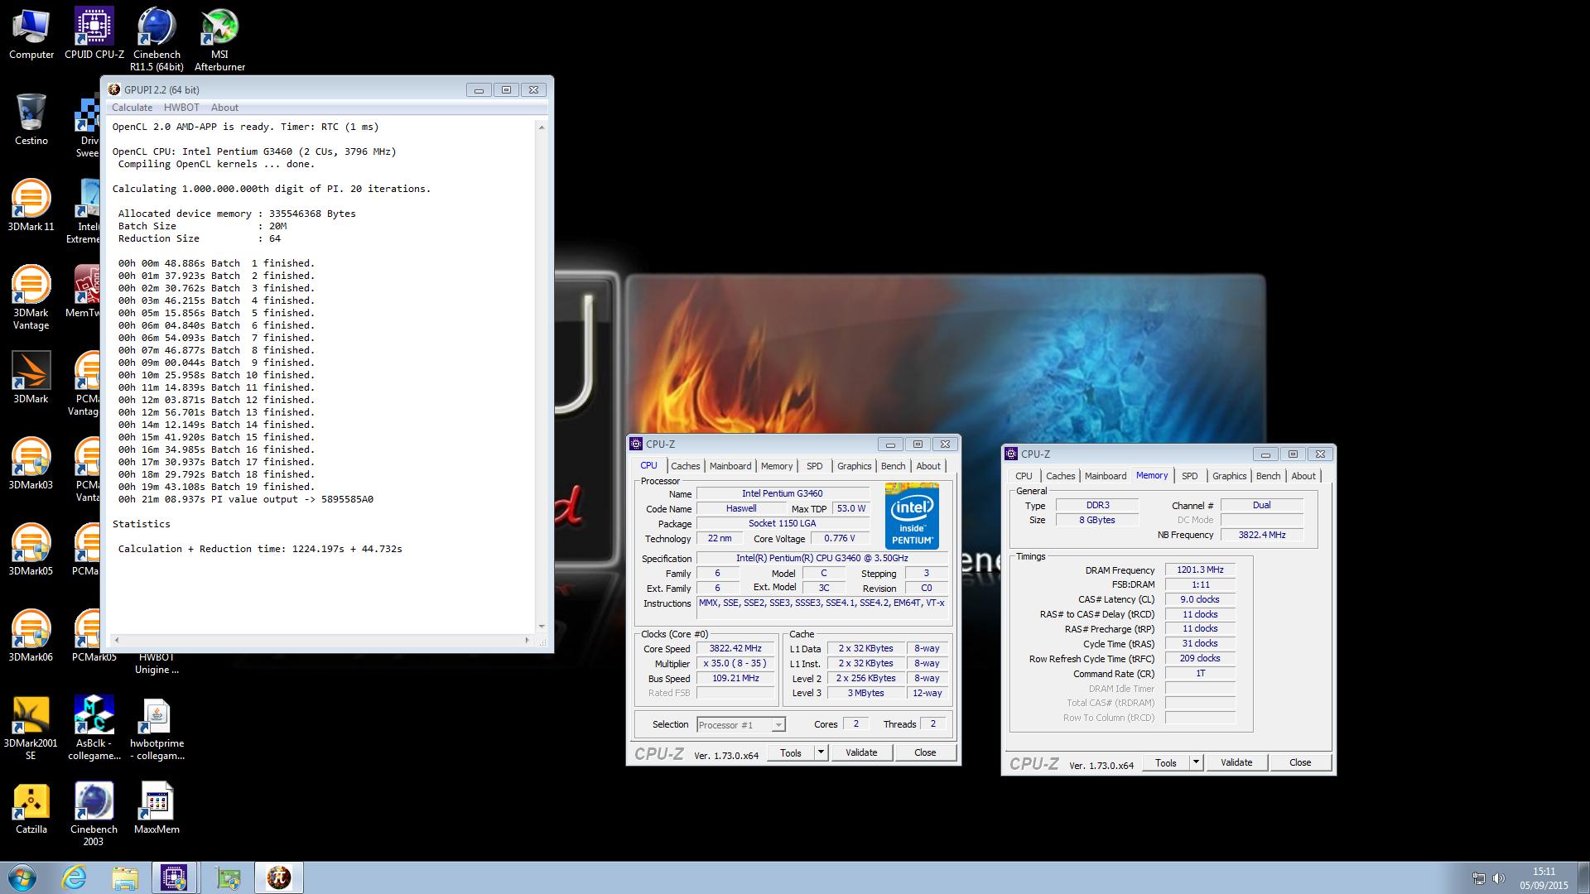Click Validate button in left CPU-Z

[x=861, y=752]
